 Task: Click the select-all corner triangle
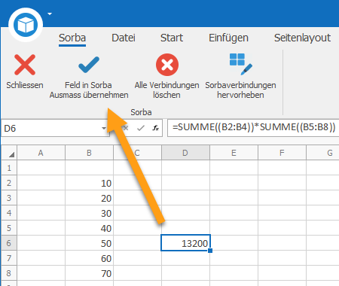tap(11, 154)
